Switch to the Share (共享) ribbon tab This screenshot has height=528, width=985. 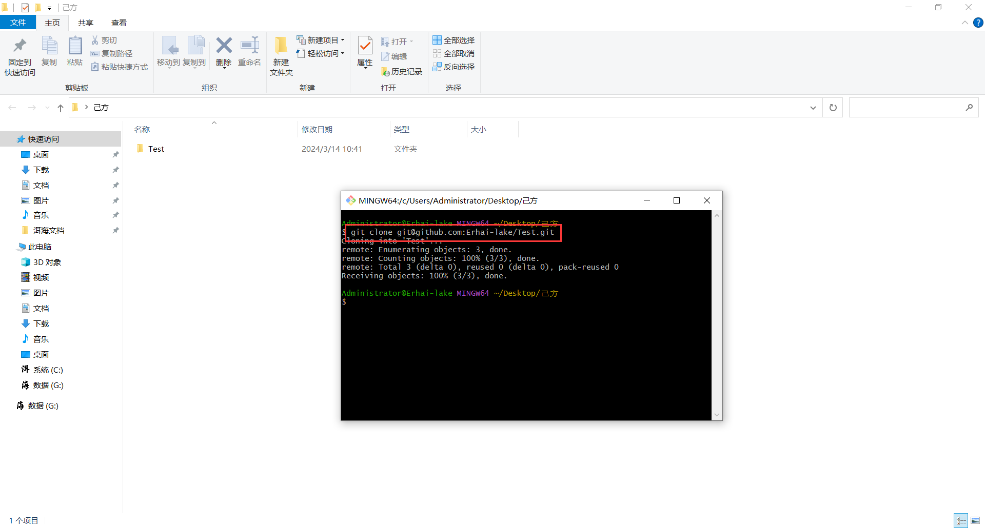[86, 23]
